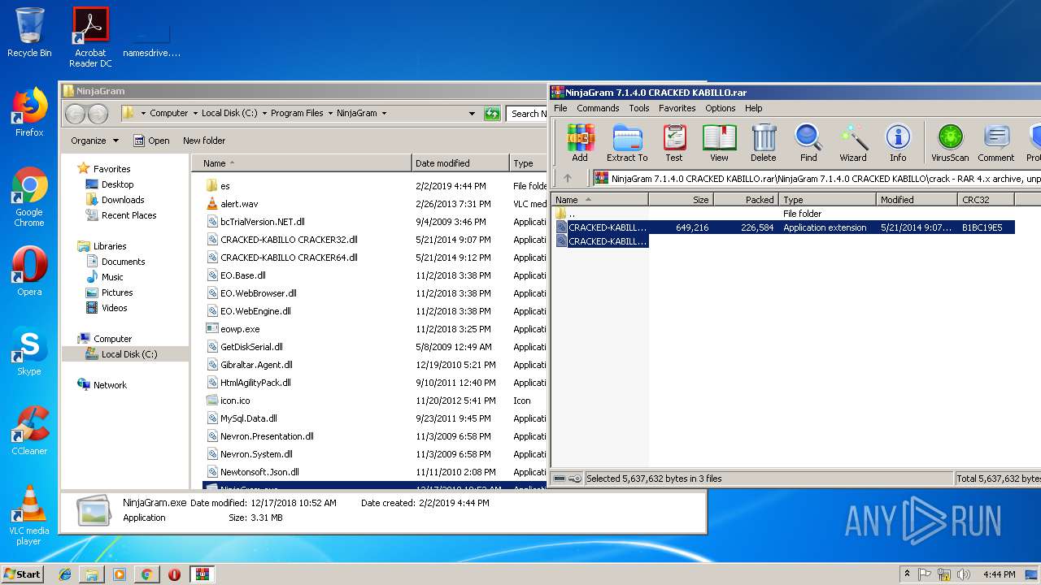Open the File menu in WinRAR
The width and height of the screenshot is (1041, 585).
pos(560,108)
